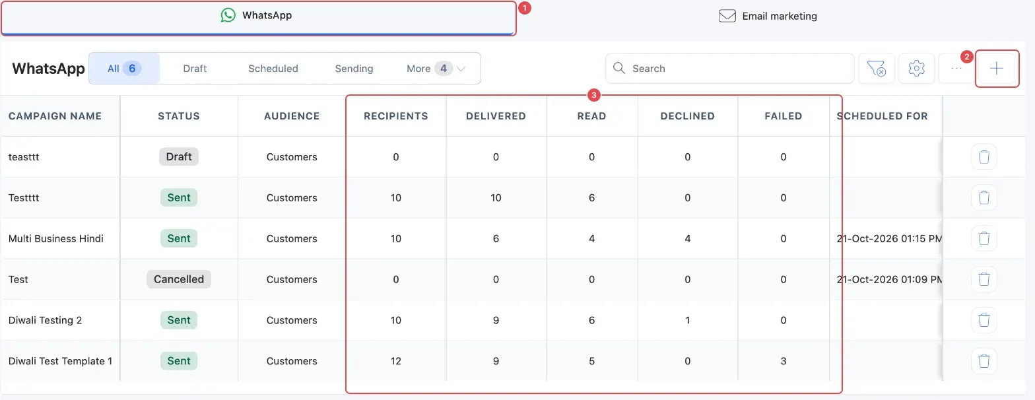Open Diwali Test Template 1 campaign

click(60, 361)
